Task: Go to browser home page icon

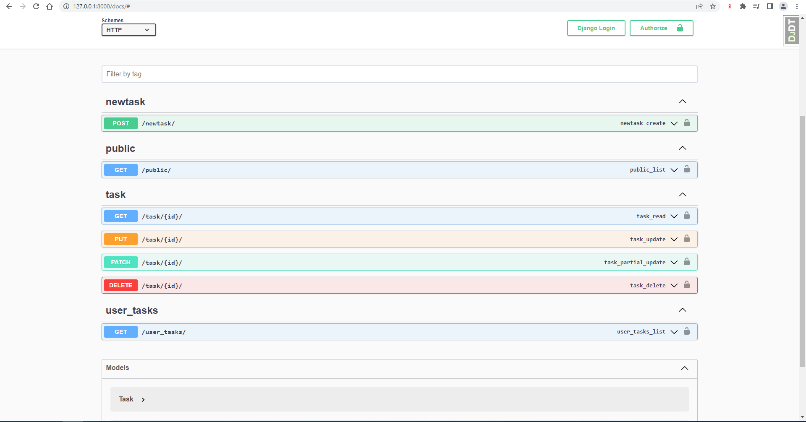Action: click(50, 6)
